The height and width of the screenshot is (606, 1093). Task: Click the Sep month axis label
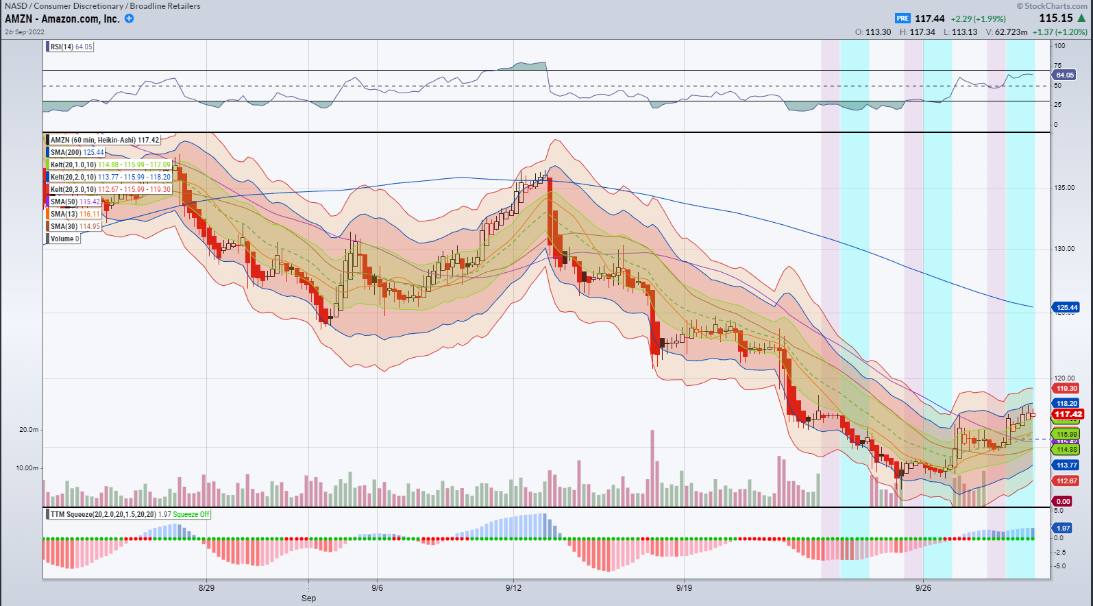pos(309,598)
